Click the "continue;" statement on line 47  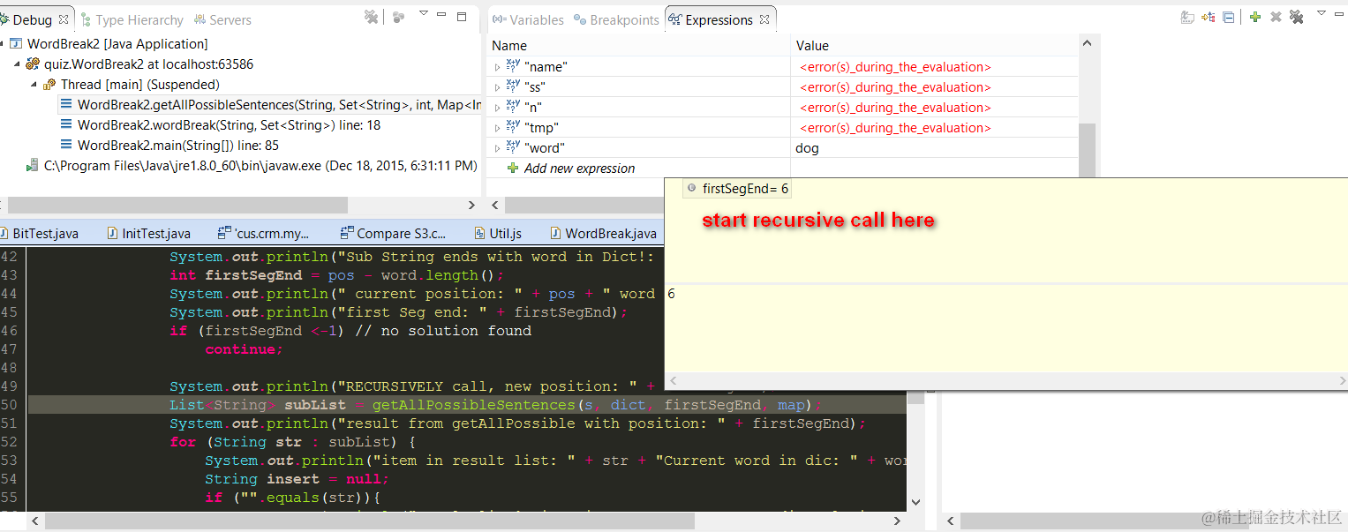tap(245, 349)
